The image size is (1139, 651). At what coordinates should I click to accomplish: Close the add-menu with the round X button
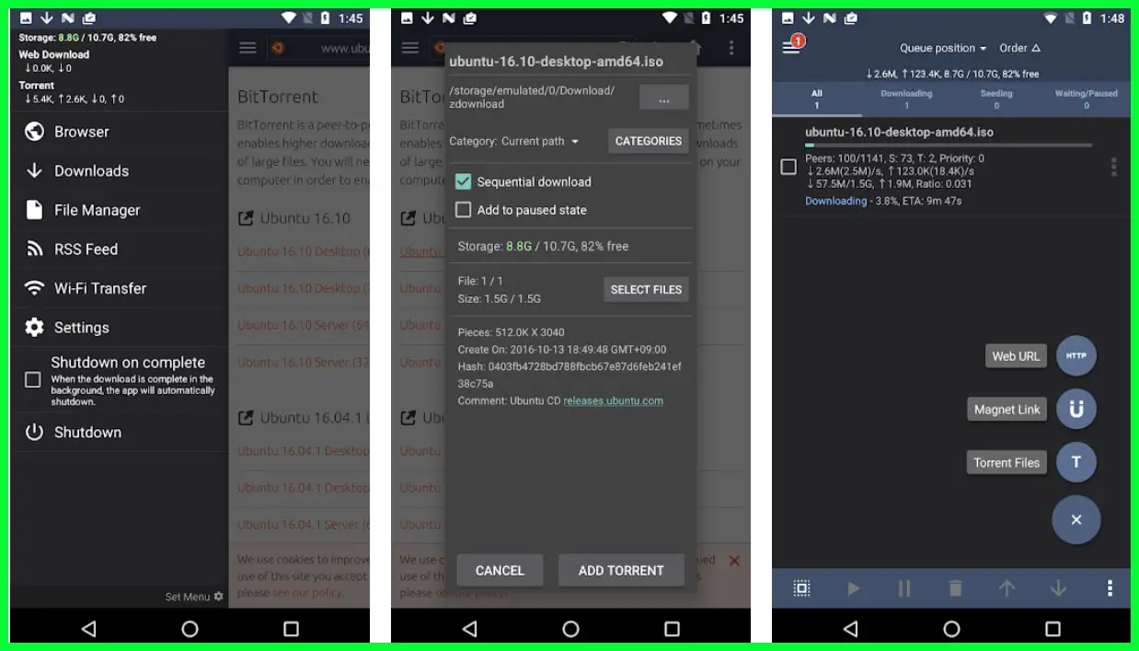click(1076, 519)
